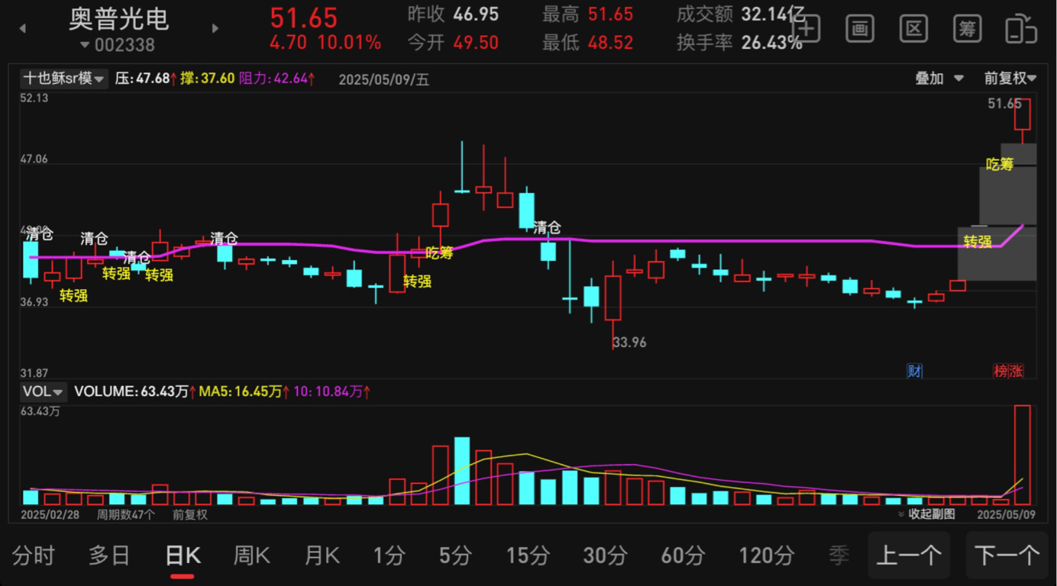Image resolution: width=1057 pixels, height=586 pixels.
Task: Open the 画 drawing tools icon
Action: click(860, 29)
